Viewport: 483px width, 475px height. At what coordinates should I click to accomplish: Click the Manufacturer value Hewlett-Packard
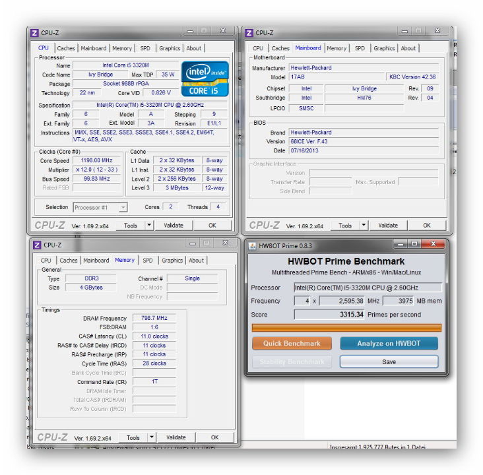[364, 68]
